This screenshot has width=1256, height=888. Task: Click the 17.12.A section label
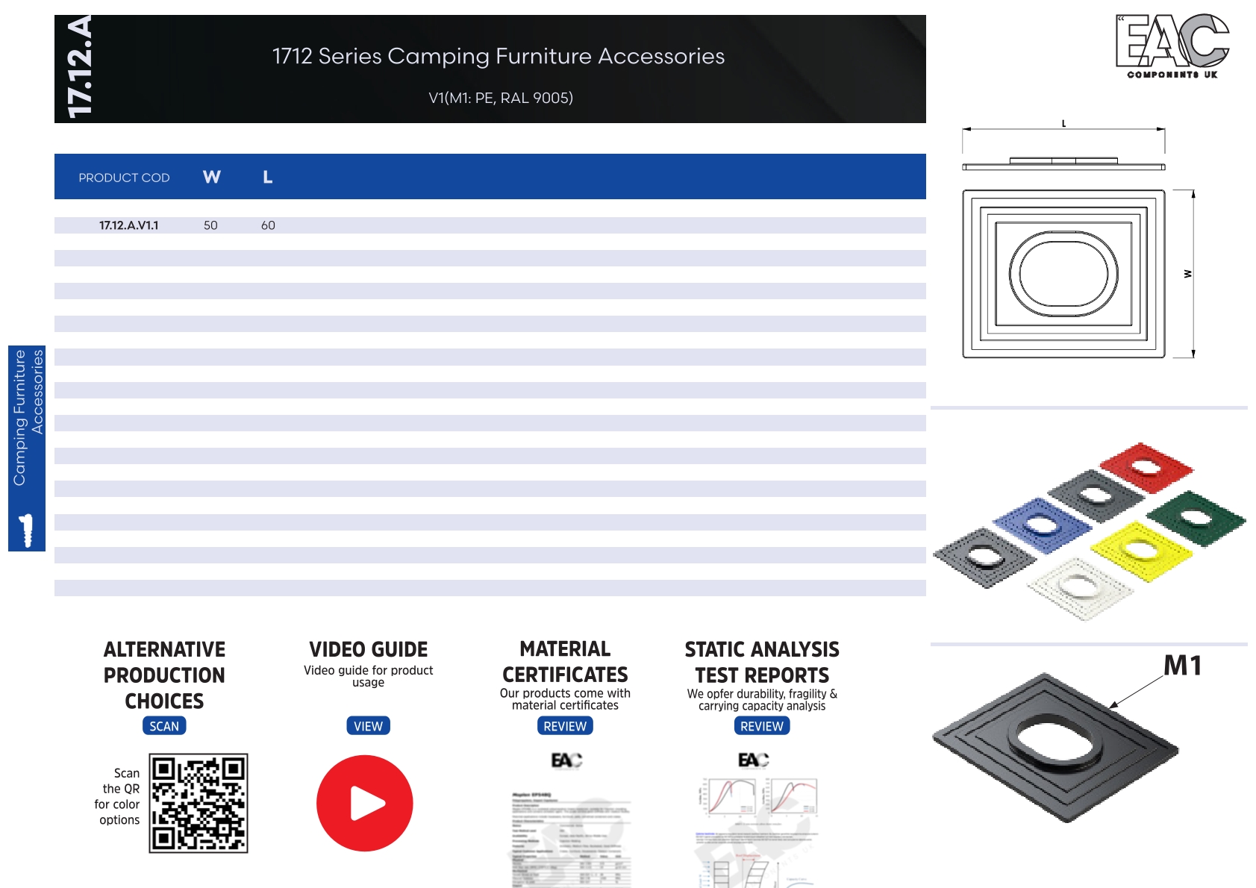pyautogui.click(x=79, y=68)
